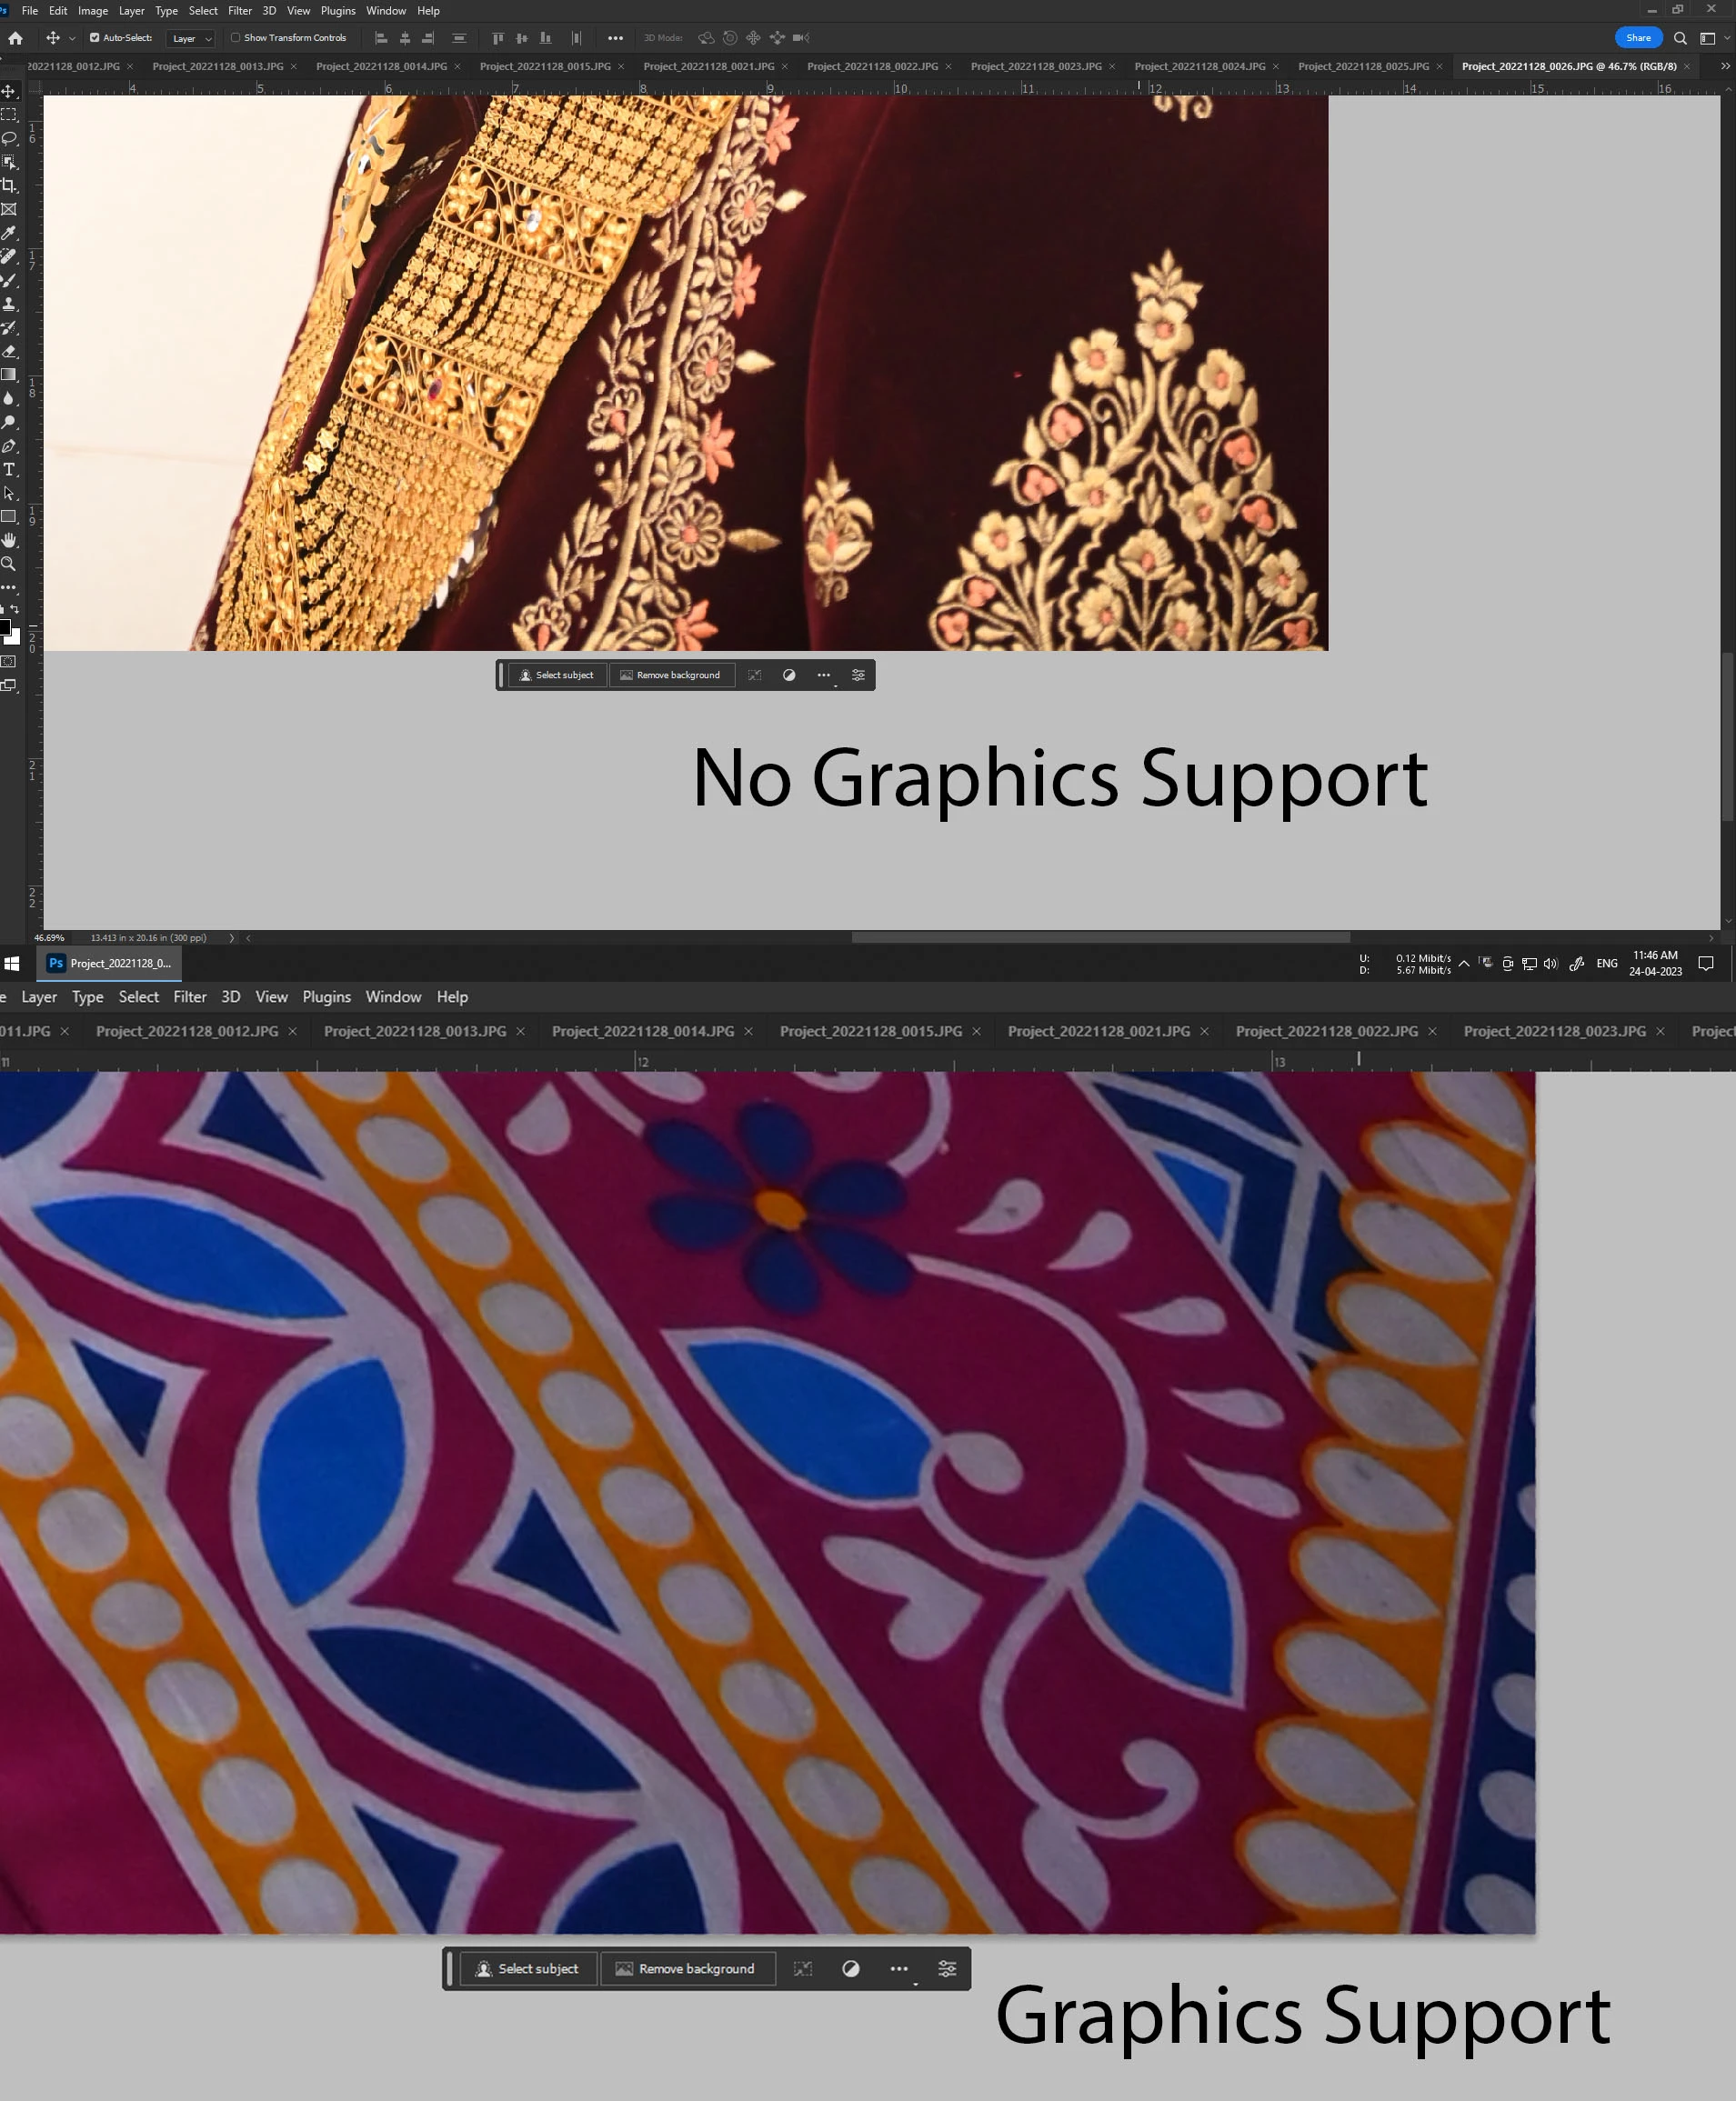This screenshot has width=1736, height=2101.
Task: Enable Show Transform Controls checkbox
Action: point(236,38)
